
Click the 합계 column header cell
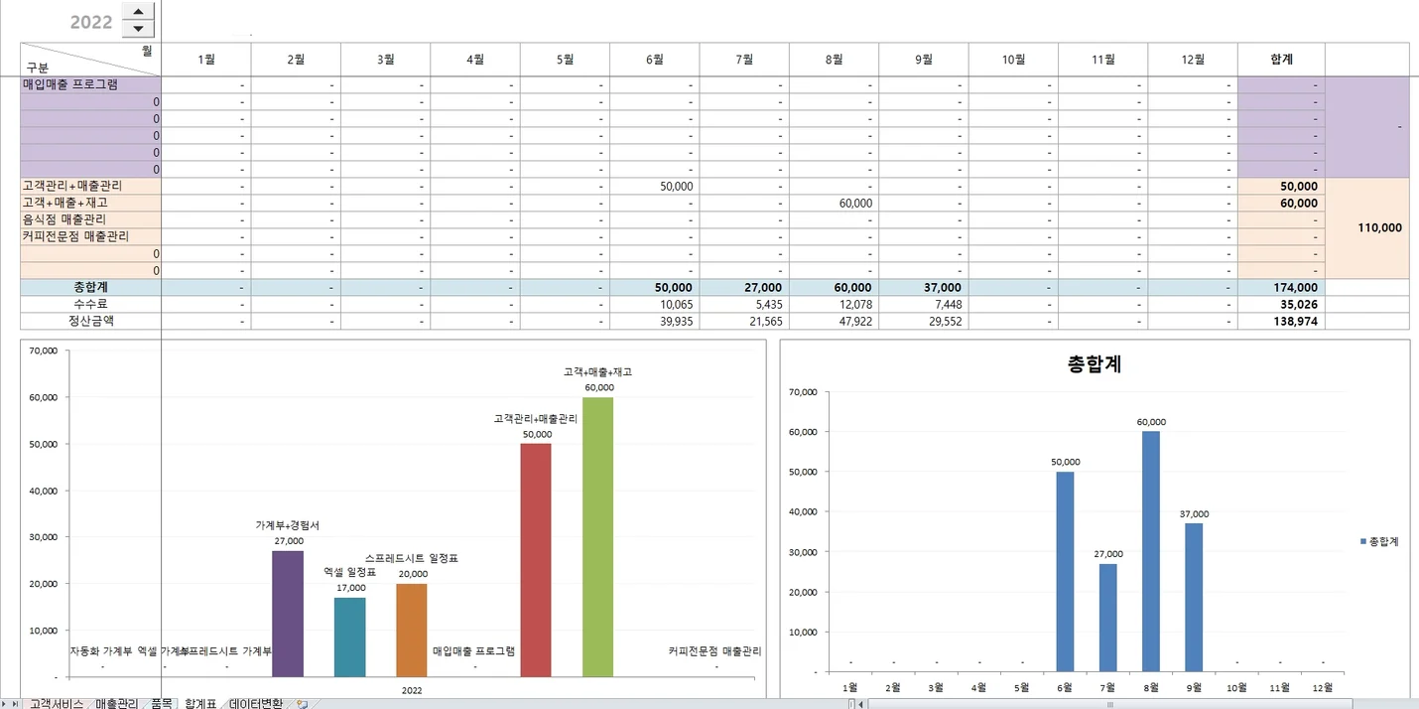[1280, 60]
